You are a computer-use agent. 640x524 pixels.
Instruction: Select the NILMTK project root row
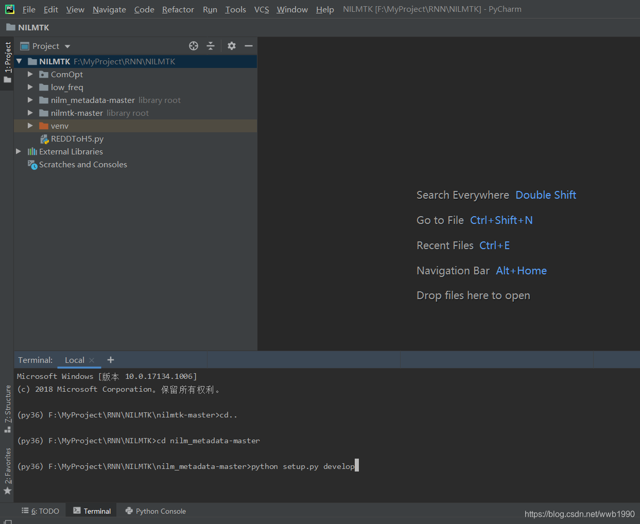(x=135, y=61)
